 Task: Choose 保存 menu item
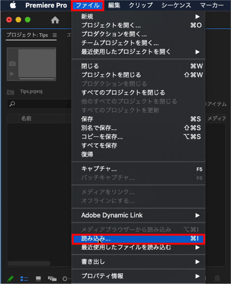pos(138,119)
